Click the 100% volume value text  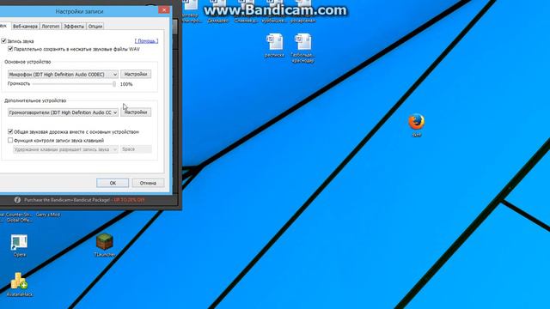click(126, 84)
